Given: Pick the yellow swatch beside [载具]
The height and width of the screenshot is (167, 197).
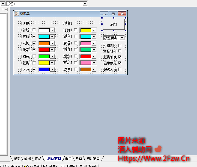Looking at the screenshot, I should point(44,63).
